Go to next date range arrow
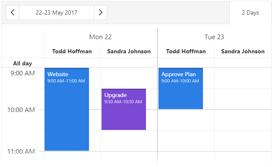Screen dimensions: 272x167 click(100, 12)
